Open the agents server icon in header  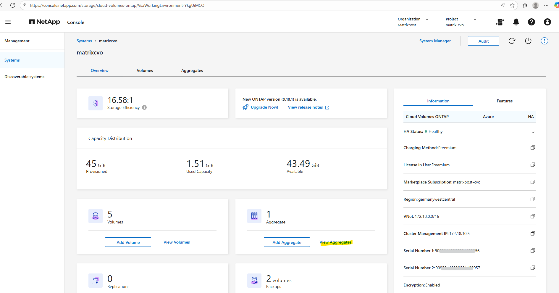[500, 22]
